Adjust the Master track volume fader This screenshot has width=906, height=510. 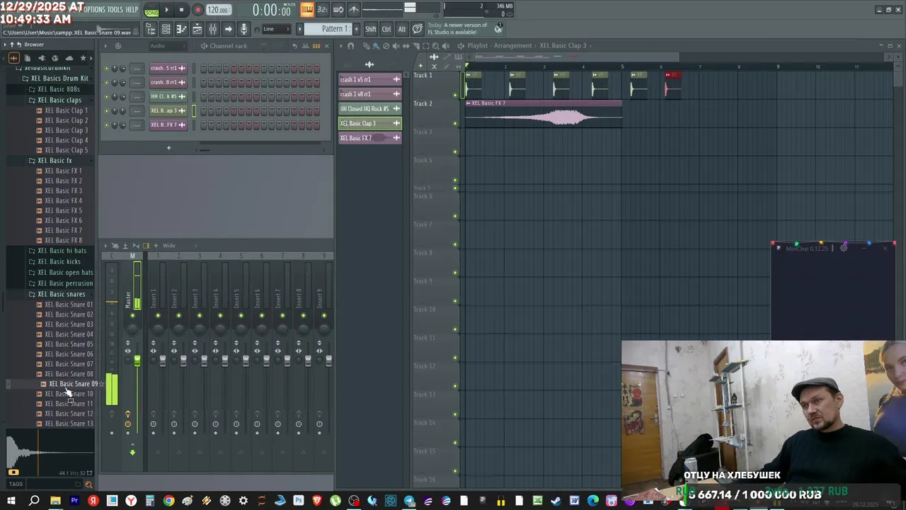137,361
